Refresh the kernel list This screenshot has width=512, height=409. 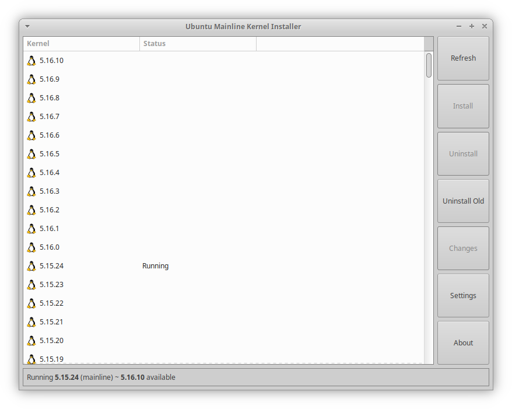[x=463, y=58]
